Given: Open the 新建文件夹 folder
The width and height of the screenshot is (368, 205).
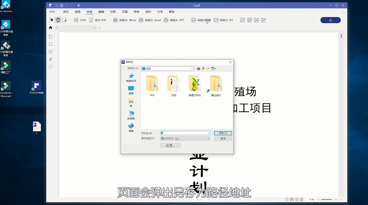Looking at the screenshot, I should pyautogui.click(x=194, y=85).
